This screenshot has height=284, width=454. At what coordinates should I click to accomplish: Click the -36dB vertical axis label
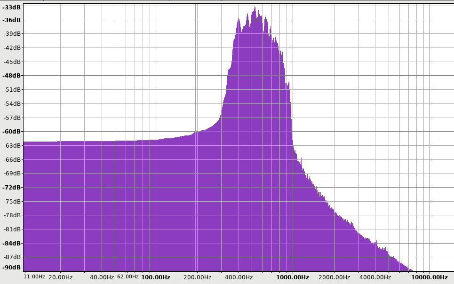tap(11, 20)
